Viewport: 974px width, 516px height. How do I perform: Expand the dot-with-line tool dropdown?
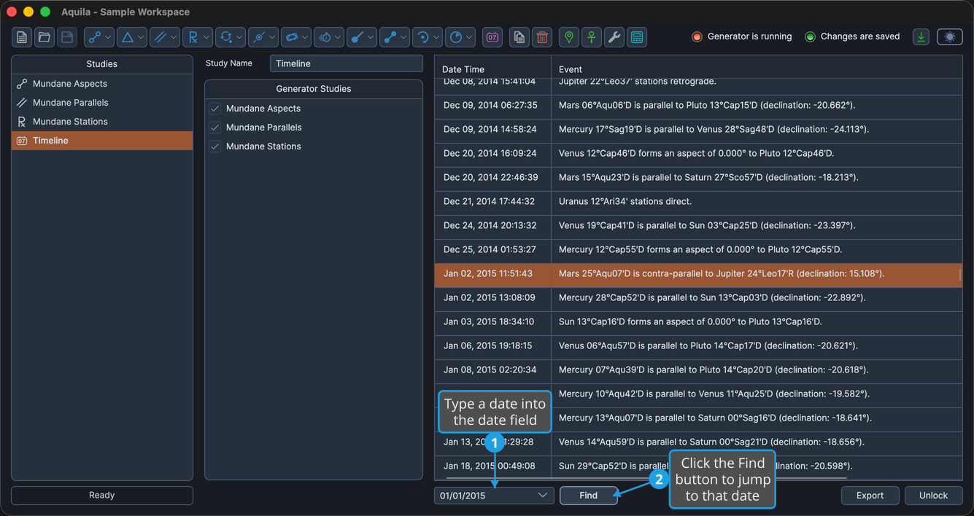coord(371,37)
